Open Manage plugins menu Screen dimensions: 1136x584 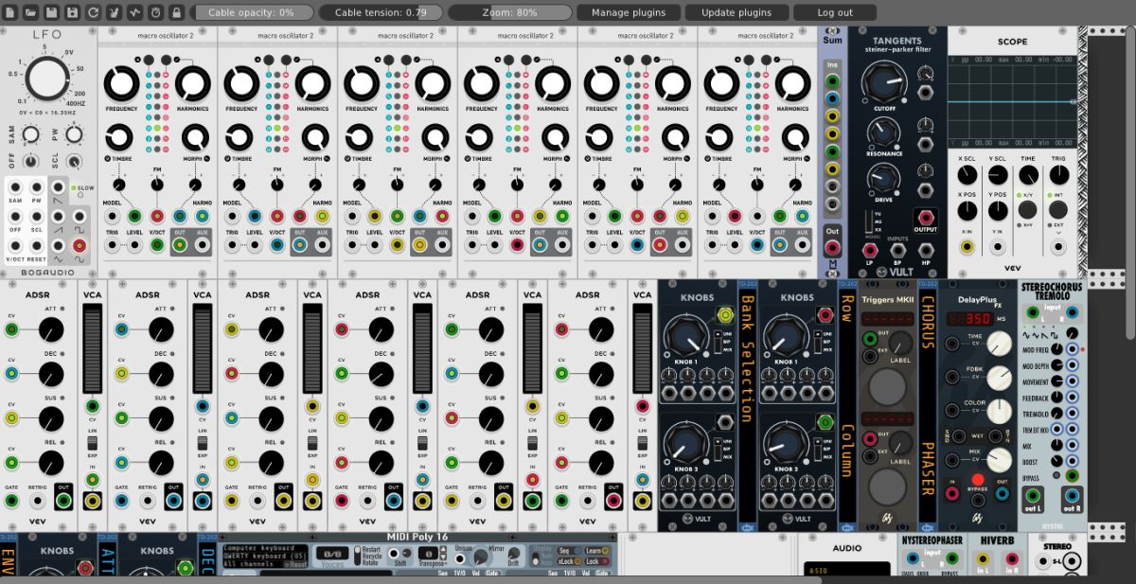pyautogui.click(x=629, y=12)
